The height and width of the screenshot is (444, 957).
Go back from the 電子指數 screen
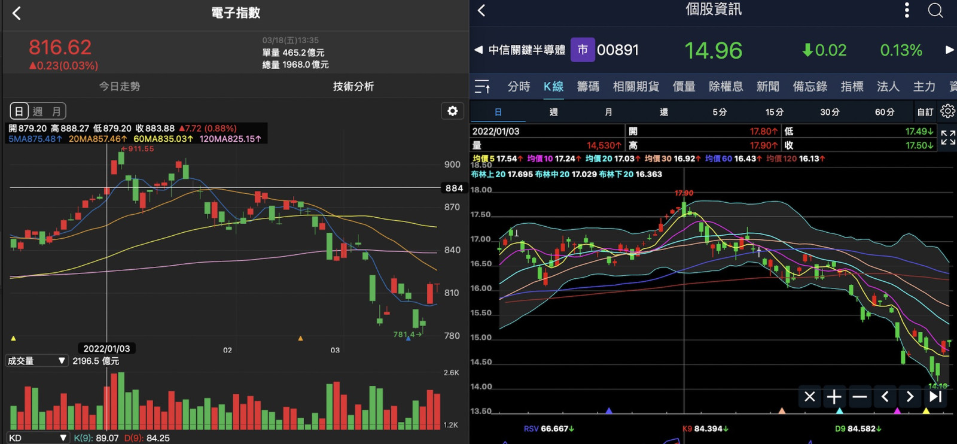coord(17,13)
